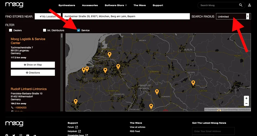The height and width of the screenshot is (136, 257).
Task: Select the map pin in Czechia
Action: coord(193,83)
